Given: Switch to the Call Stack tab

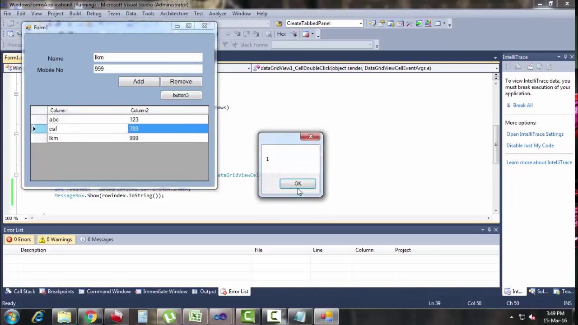Looking at the screenshot, I should [x=20, y=292].
